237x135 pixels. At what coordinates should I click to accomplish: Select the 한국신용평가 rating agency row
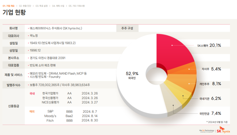70,98
